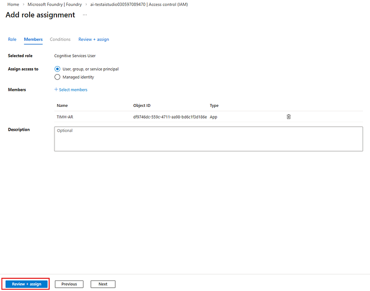Focus the optional Description text box

coord(208,139)
